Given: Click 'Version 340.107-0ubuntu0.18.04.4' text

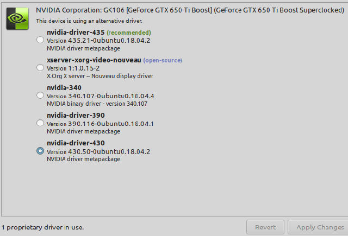Looking at the screenshot, I should [x=100, y=96].
